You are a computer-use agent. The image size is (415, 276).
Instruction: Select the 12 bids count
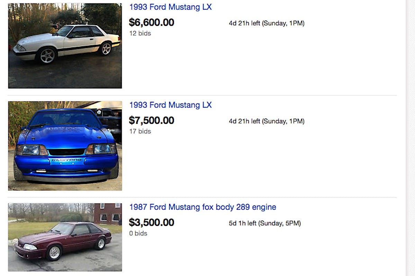pyautogui.click(x=140, y=33)
